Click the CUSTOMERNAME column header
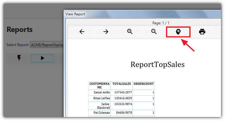 point(100,86)
